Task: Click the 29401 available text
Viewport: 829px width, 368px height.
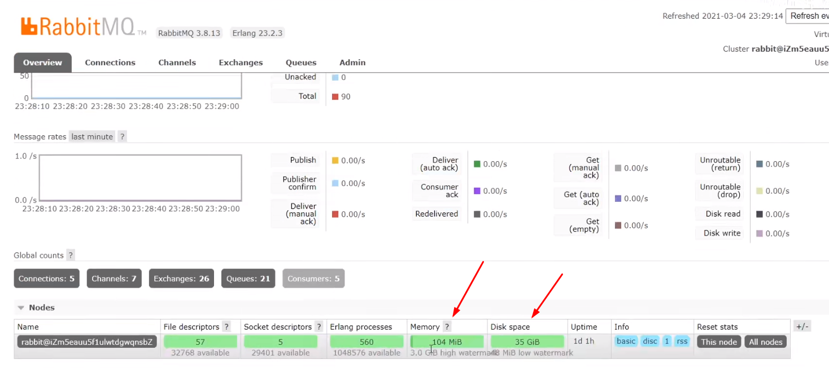Action: coord(280,353)
